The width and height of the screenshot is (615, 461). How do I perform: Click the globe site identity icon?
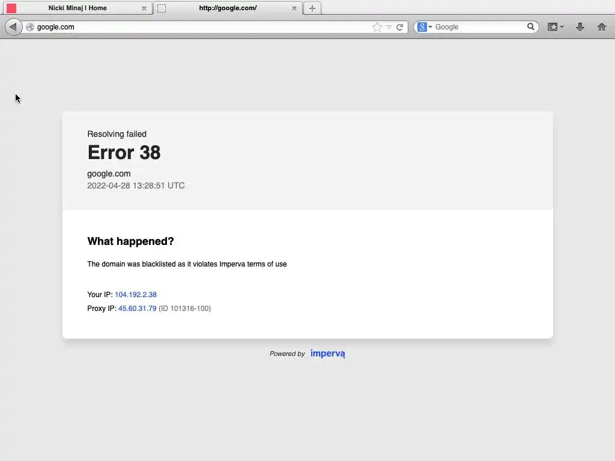[x=30, y=27]
